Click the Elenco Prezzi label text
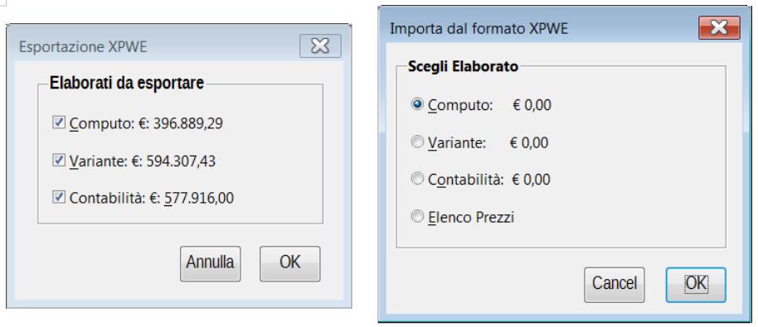Screen dimensions: 758x327 pos(471,218)
